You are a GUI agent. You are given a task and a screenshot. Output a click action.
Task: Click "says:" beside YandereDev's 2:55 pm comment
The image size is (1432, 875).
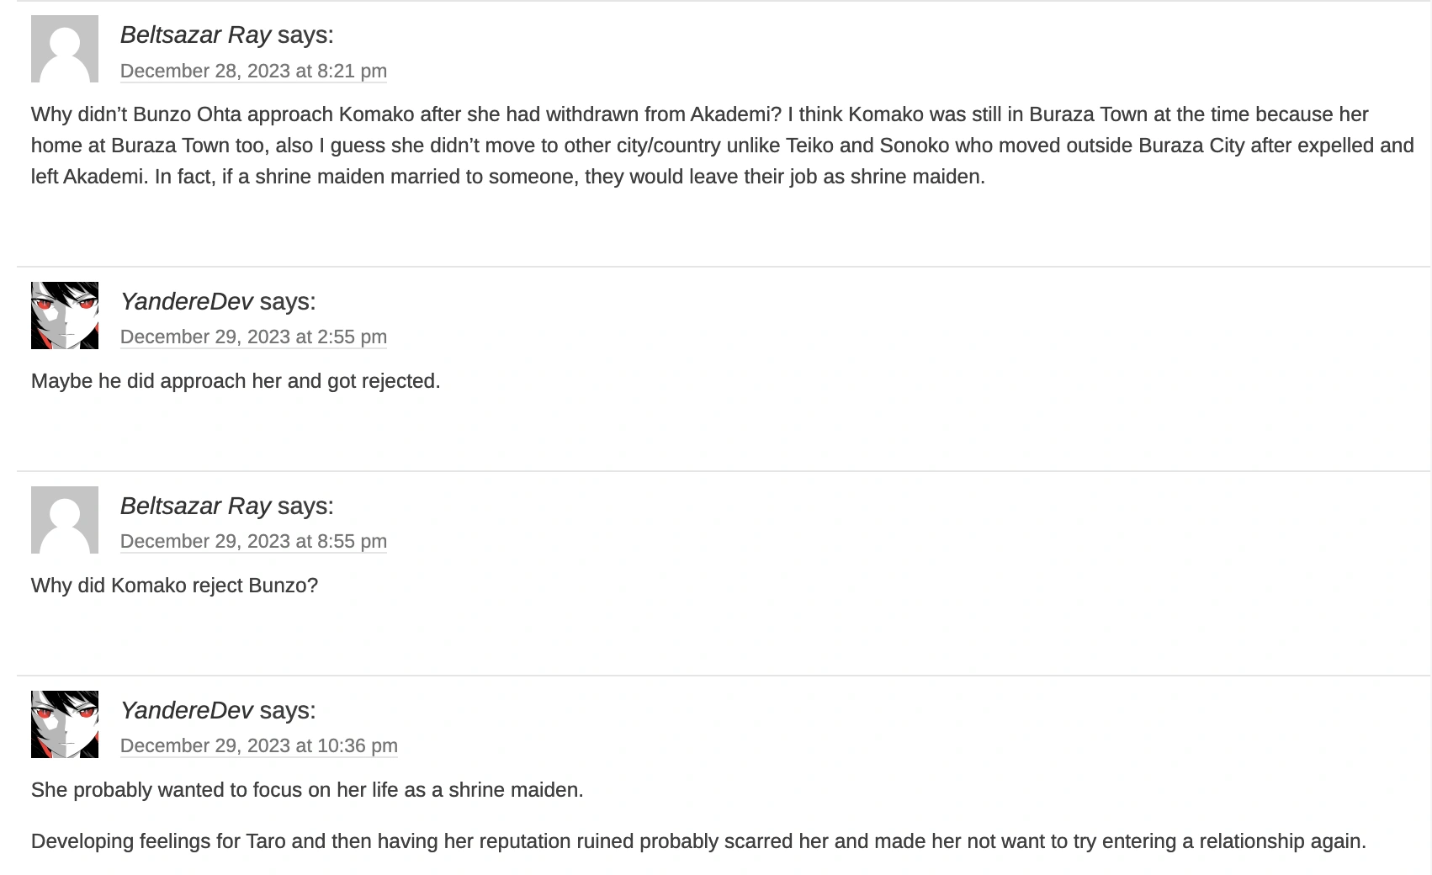(288, 302)
